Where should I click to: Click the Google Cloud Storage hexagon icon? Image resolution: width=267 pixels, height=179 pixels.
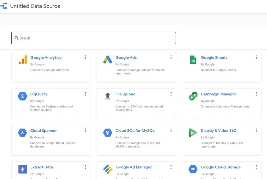tap(193, 169)
